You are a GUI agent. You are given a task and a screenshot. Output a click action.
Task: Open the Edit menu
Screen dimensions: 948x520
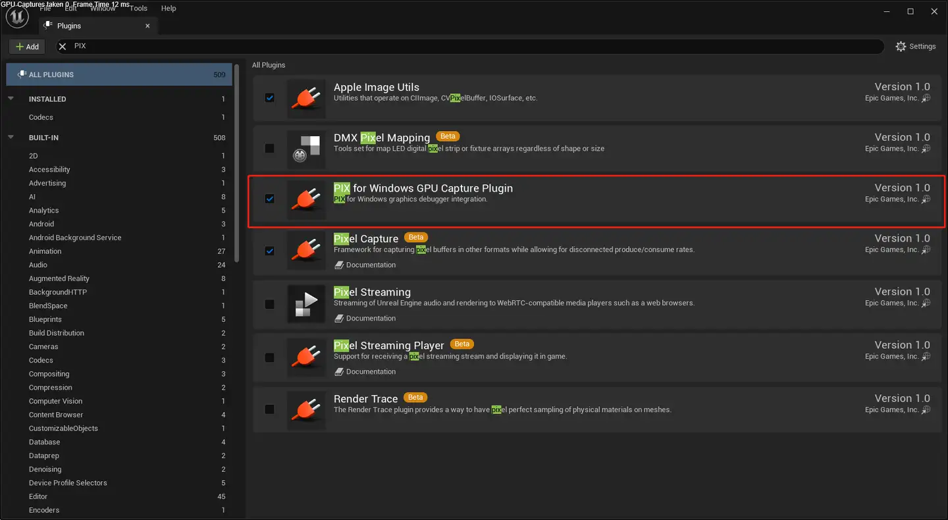coord(70,9)
